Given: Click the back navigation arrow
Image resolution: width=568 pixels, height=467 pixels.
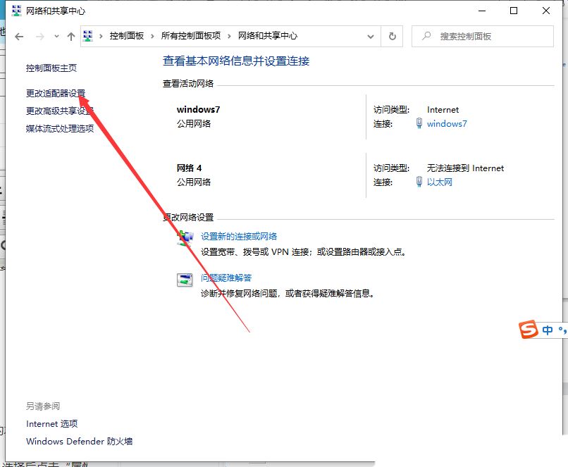Looking at the screenshot, I should 19,36.
